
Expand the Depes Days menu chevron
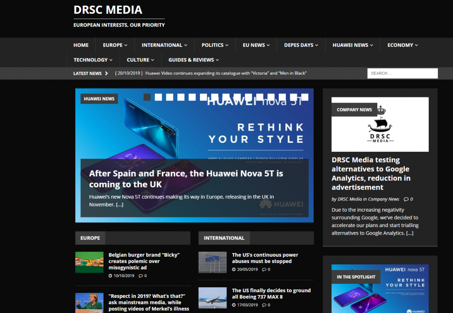[x=317, y=45]
